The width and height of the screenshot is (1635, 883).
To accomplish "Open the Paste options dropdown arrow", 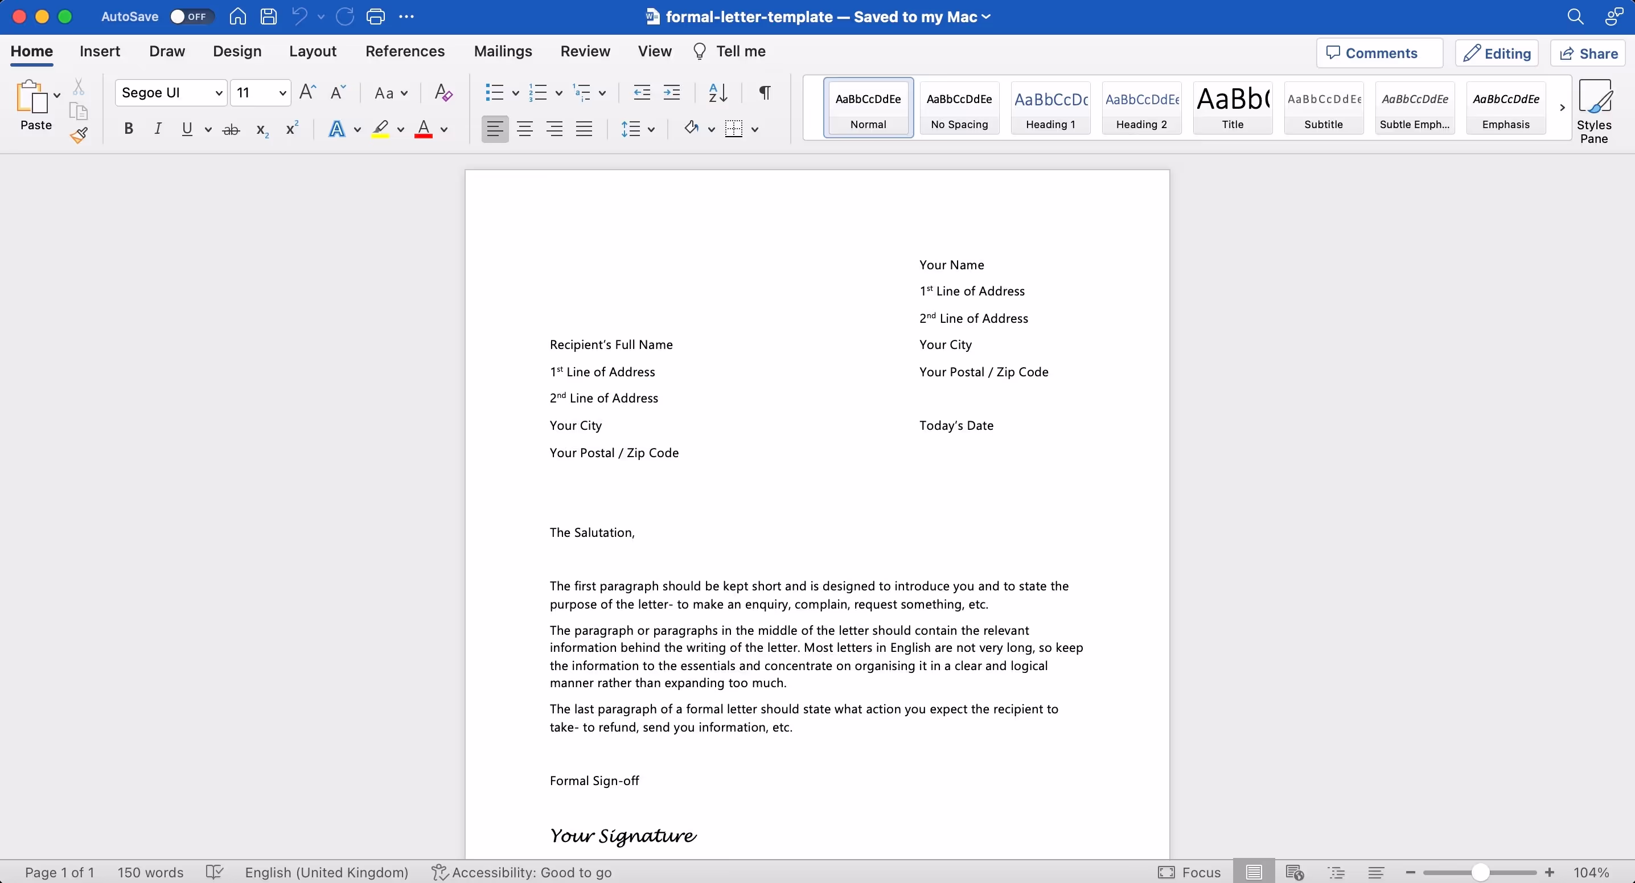I will (57, 96).
